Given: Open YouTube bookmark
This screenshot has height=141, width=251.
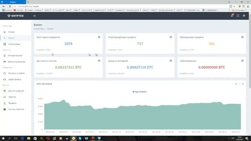Looking at the screenshot, I should click(x=18, y=10).
